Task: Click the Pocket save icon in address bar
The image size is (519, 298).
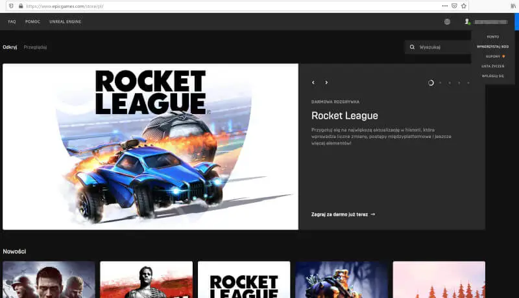Action: [454, 5]
